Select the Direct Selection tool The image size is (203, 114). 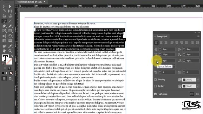[10, 6]
